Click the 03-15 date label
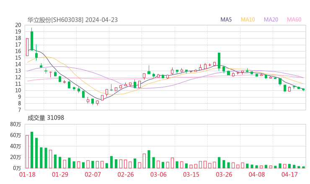This screenshot has width=310, height=184. coord(191,174)
